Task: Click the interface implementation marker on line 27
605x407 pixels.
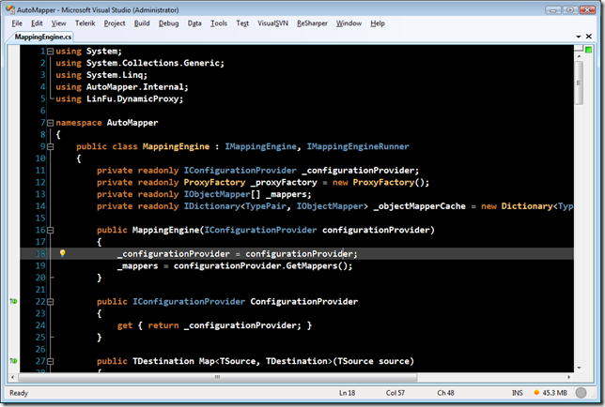Action: [x=13, y=361]
